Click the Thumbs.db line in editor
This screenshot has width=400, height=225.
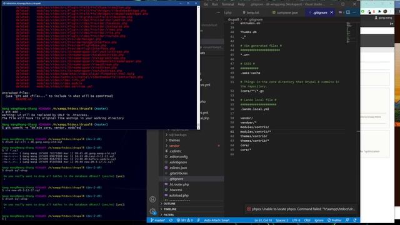coord(248,32)
